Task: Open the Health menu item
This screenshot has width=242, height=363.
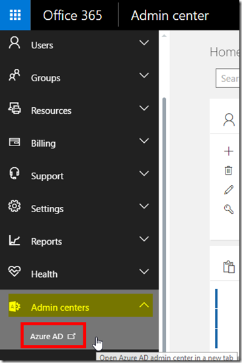Action: [x=44, y=274]
